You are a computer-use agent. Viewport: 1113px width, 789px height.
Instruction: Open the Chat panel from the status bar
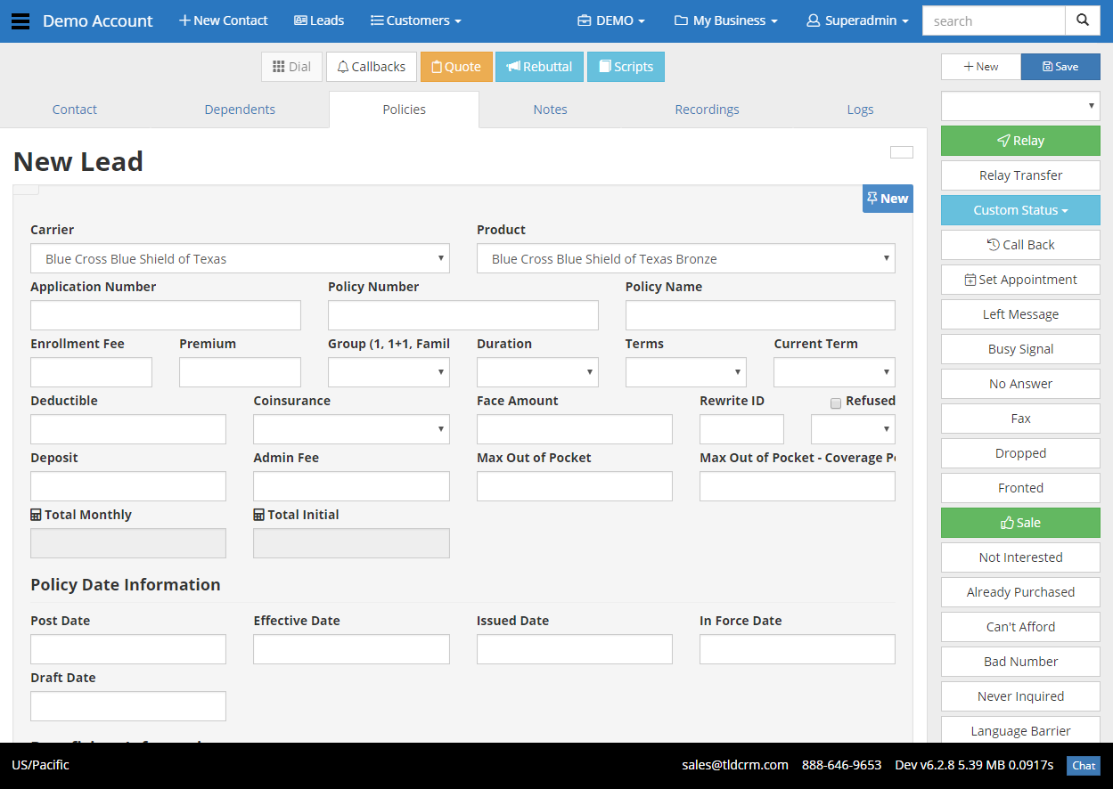click(x=1083, y=765)
